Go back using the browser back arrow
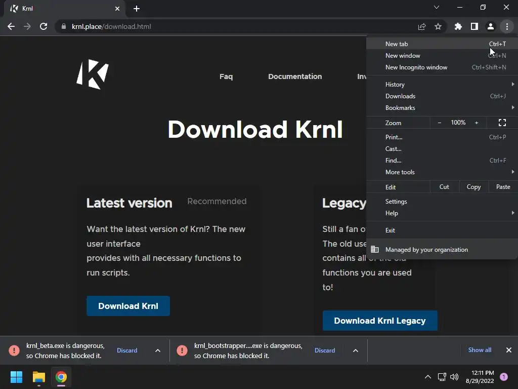This screenshot has height=389, width=518. click(11, 26)
